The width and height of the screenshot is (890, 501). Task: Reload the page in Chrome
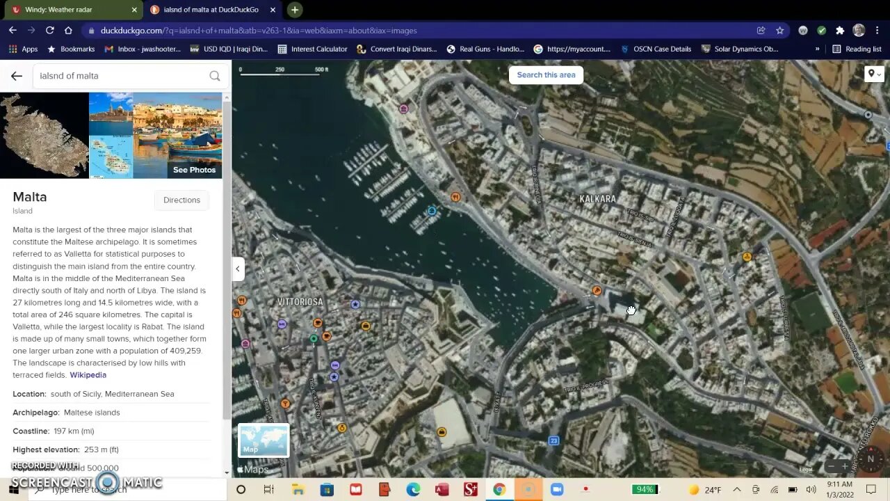coord(49,31)
